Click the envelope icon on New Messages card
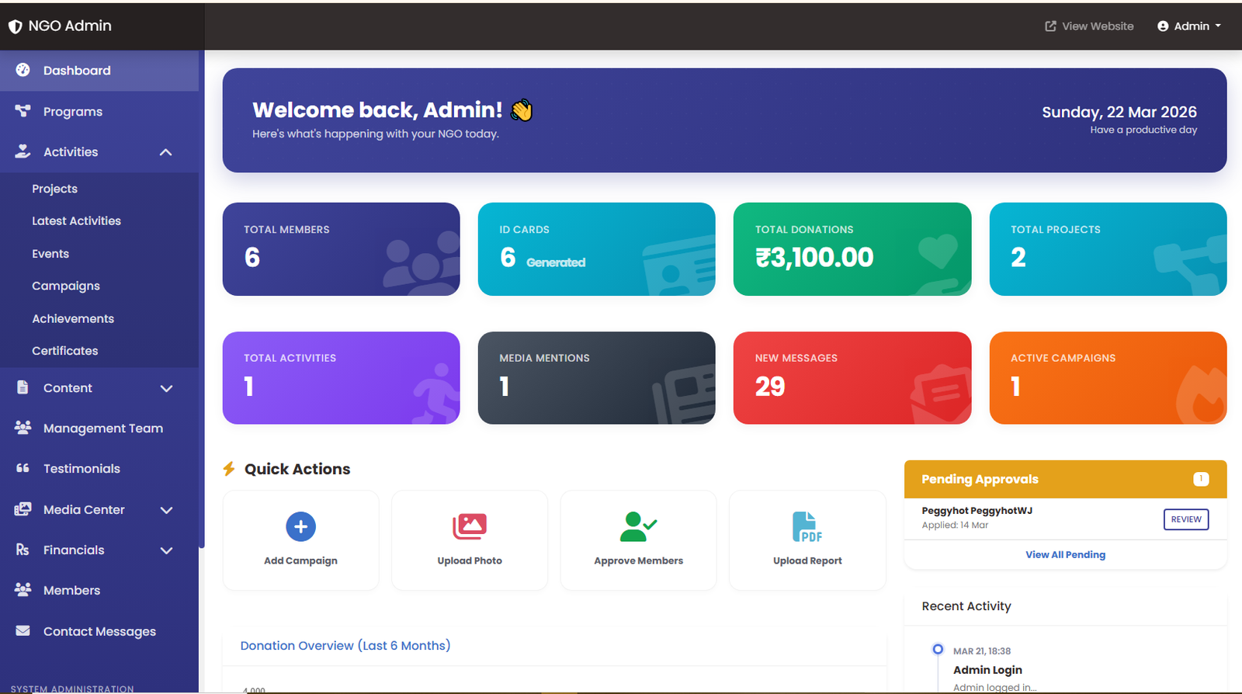This screenshot has height=694, width=1242. 941,394
